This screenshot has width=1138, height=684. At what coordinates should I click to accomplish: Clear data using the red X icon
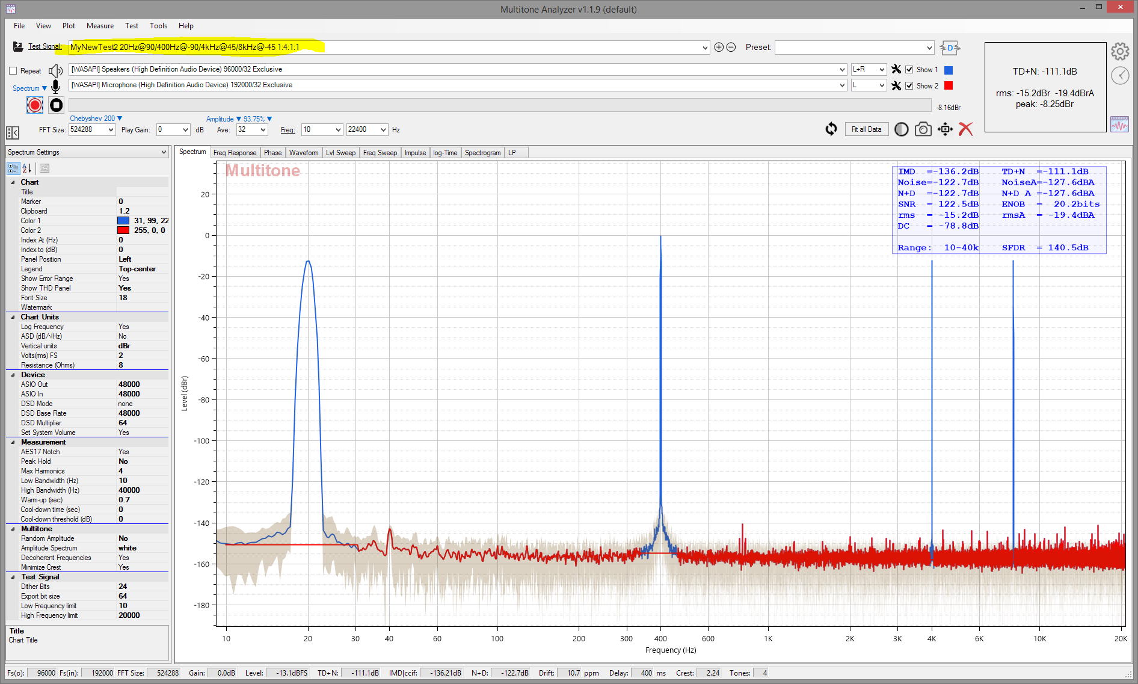966,129
